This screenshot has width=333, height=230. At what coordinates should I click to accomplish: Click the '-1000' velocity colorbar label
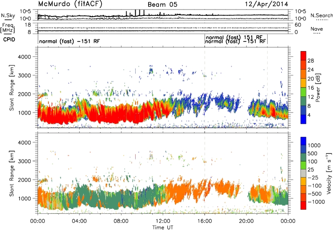click(x=316, y=202)
